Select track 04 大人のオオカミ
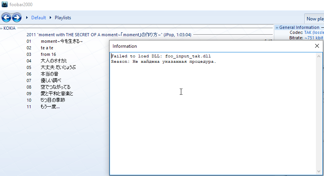The image size is (324, 176). [54, 61]
